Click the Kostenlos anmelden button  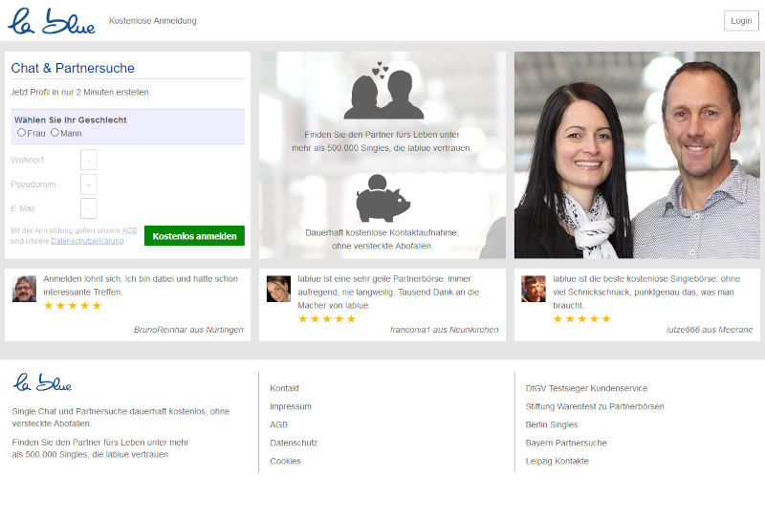194,236
